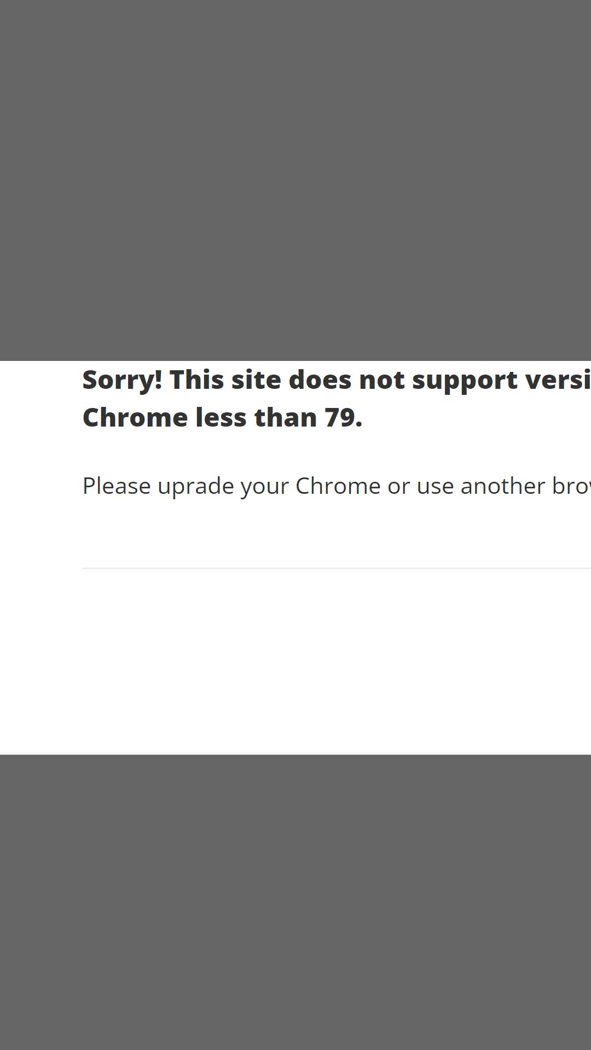Click the word "Sorry!" in the heading
Screen dimensions: 591x1050
pos(122,381)
